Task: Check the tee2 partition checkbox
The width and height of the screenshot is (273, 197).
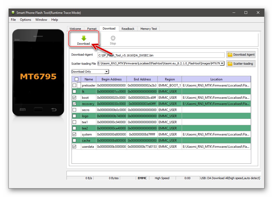Action: coord(74,128)
